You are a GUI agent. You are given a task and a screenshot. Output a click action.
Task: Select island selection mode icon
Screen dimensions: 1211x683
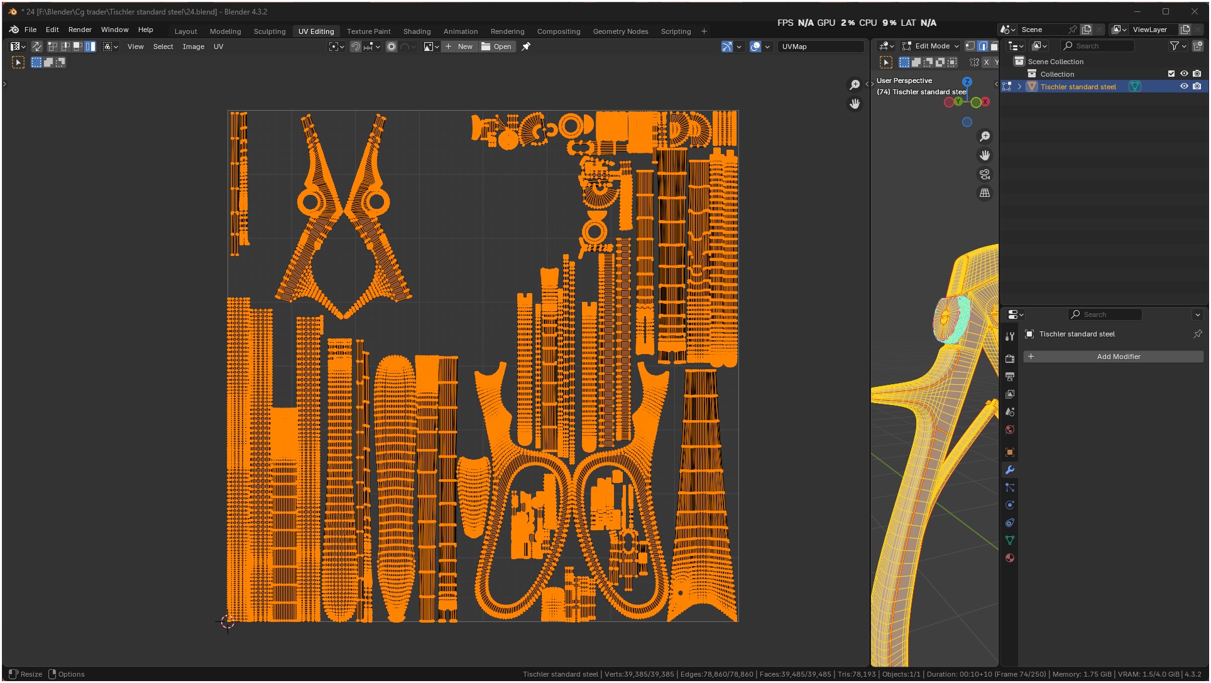(90, 47)
